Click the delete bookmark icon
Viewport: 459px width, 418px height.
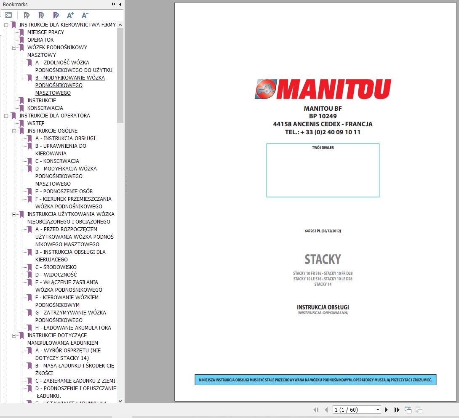(27, 15)
